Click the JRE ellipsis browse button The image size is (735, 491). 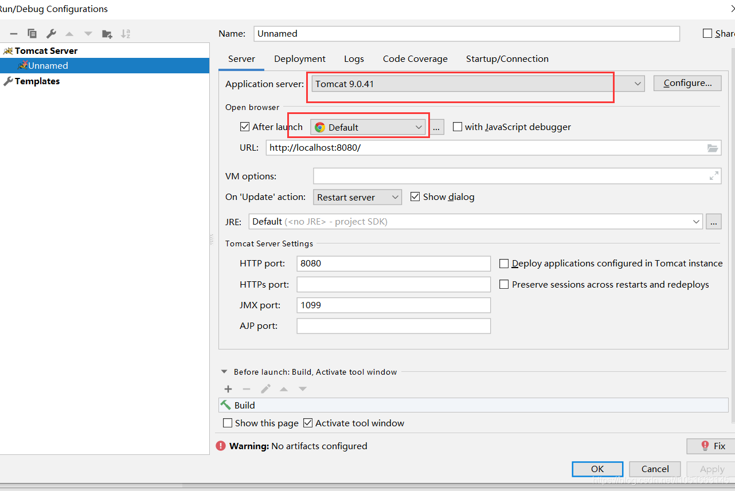714,221
